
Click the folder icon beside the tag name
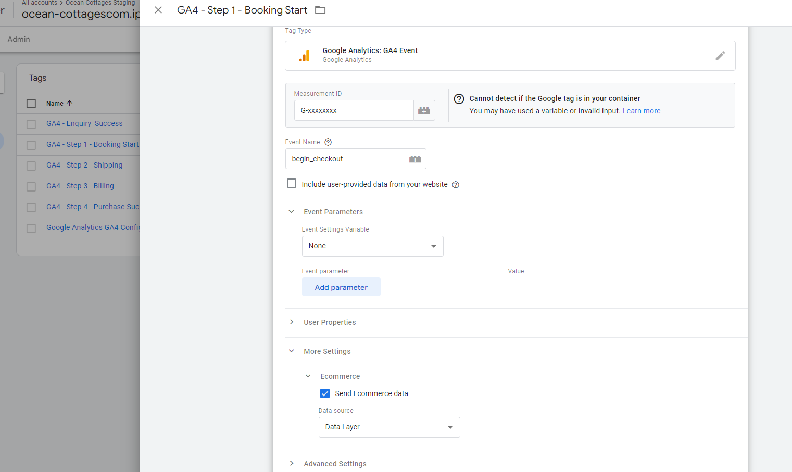click(x=320, y=10)
